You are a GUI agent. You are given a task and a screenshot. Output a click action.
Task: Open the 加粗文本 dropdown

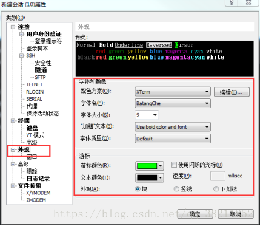(x=173, y=127)
